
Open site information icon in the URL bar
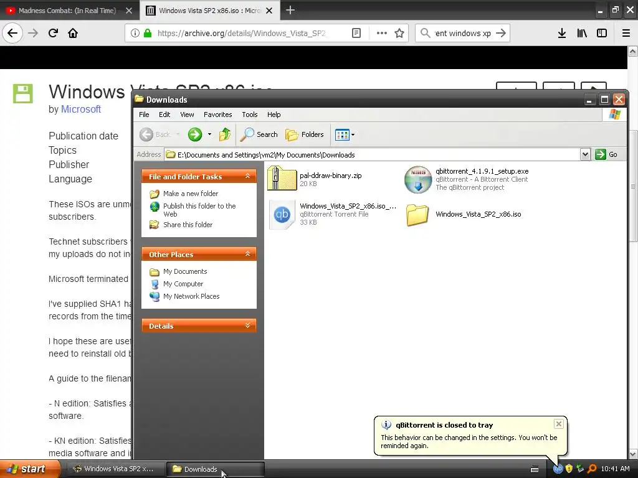point(135,34)
